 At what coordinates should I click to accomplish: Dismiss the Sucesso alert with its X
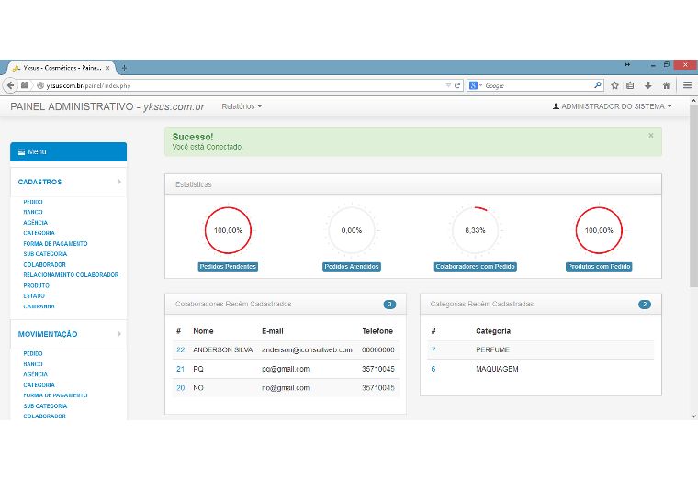(651, 135)
